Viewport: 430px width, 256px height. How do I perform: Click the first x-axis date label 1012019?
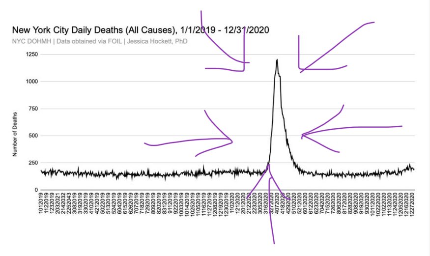[41, 205]
